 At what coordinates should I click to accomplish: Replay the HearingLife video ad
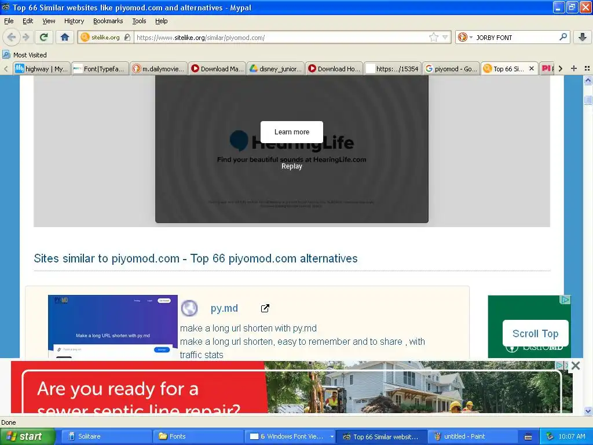pyautogui.click(x=292, y=166)
